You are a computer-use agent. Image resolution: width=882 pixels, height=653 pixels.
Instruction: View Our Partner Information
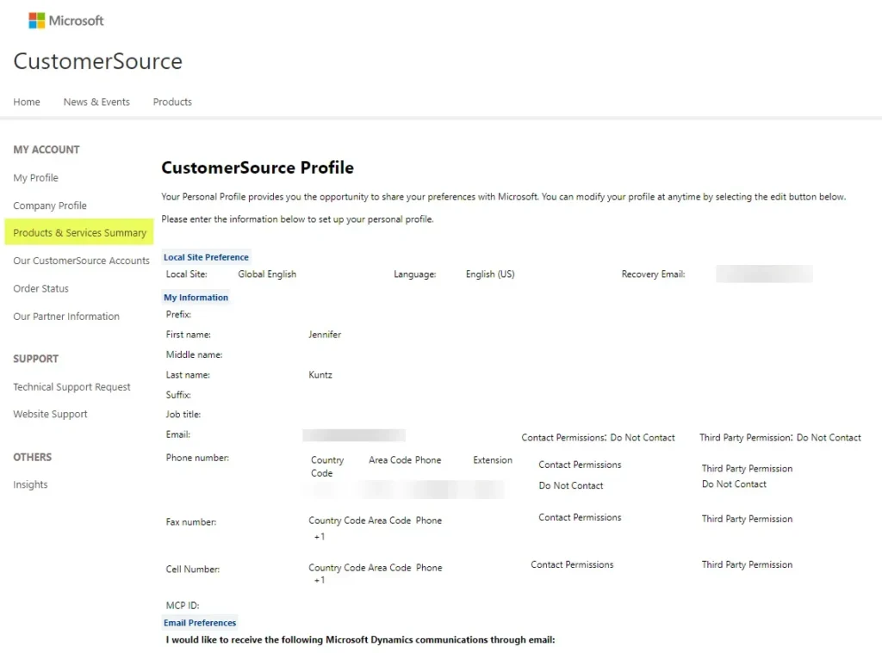(65, 316)
